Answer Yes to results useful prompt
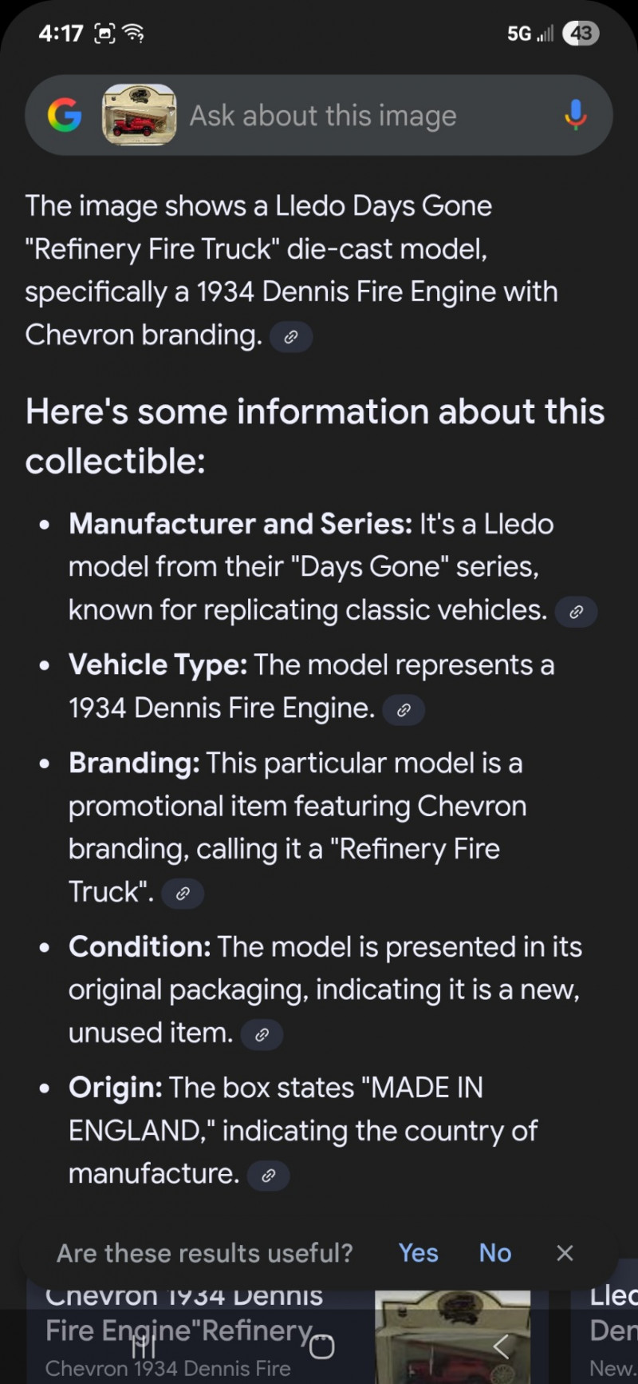The width and height of the screenshot is (638, 1384). 418,1253
